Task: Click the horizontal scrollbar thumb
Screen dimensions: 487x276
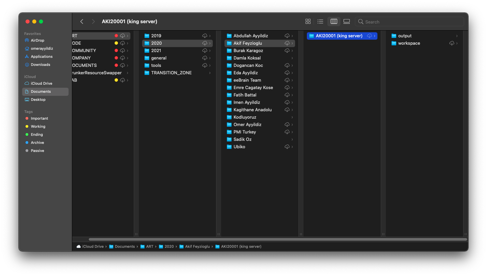Action: tap(278, 239)
